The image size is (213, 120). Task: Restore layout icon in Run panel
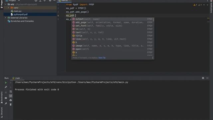tap(6, 98)
